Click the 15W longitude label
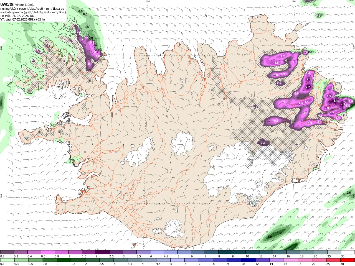The width and height of the screenshot is (355, 266). [294, 1]
